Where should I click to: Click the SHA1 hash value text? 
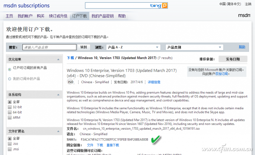(x=115, y=140)
